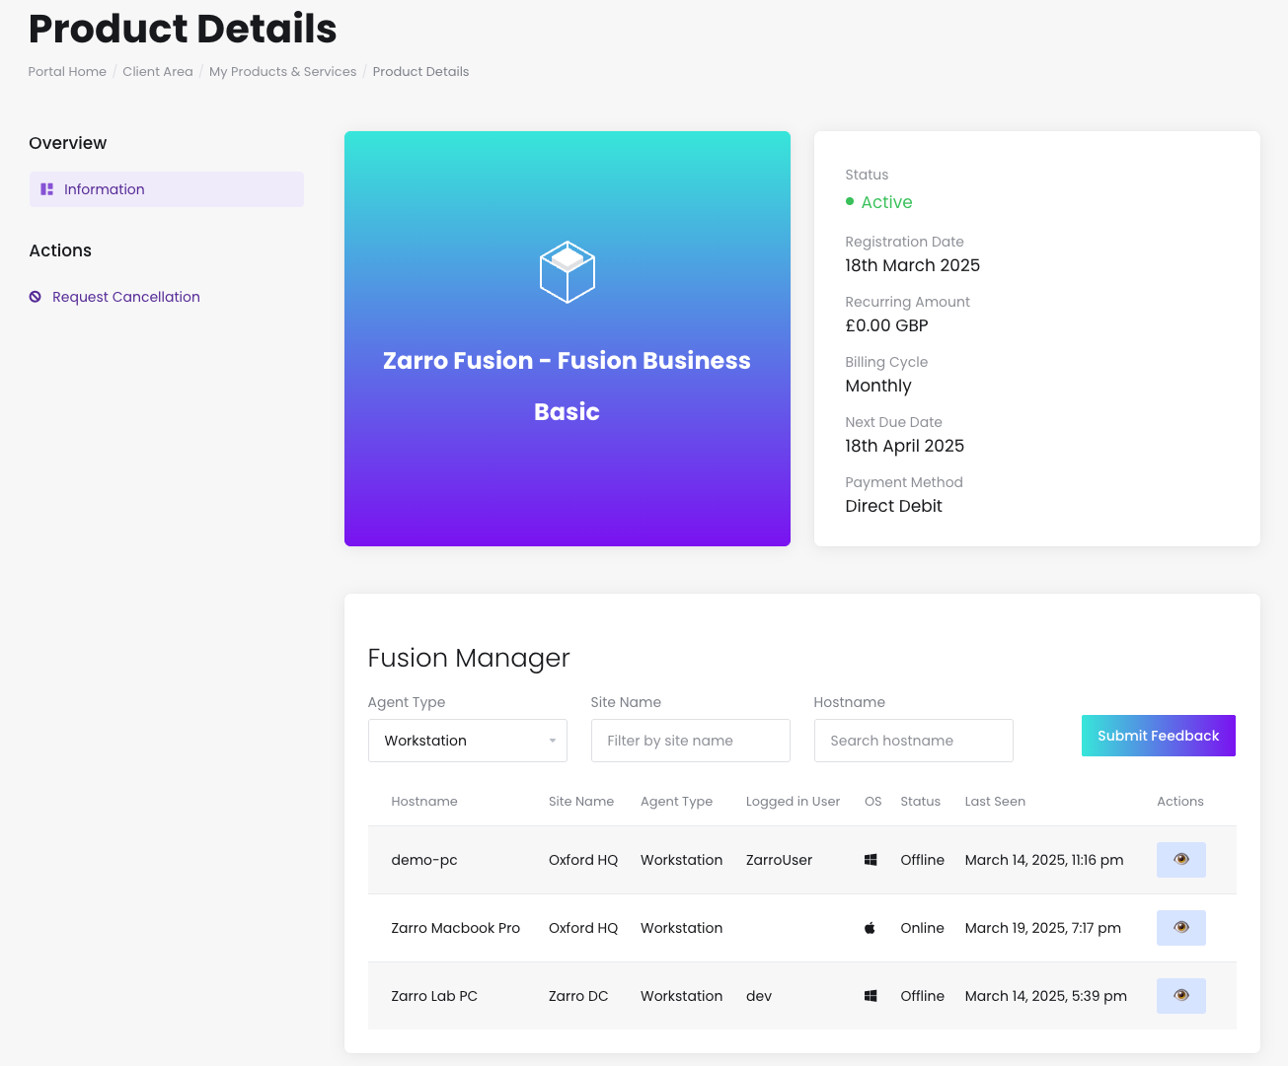Click the green Active status text
The height and width of the screenshot is (1066, 1288).
(x=887, y=202)
